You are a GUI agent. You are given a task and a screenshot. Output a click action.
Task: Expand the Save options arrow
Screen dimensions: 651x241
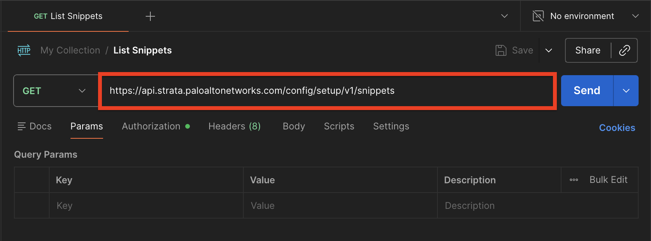[x=549, y=50]
